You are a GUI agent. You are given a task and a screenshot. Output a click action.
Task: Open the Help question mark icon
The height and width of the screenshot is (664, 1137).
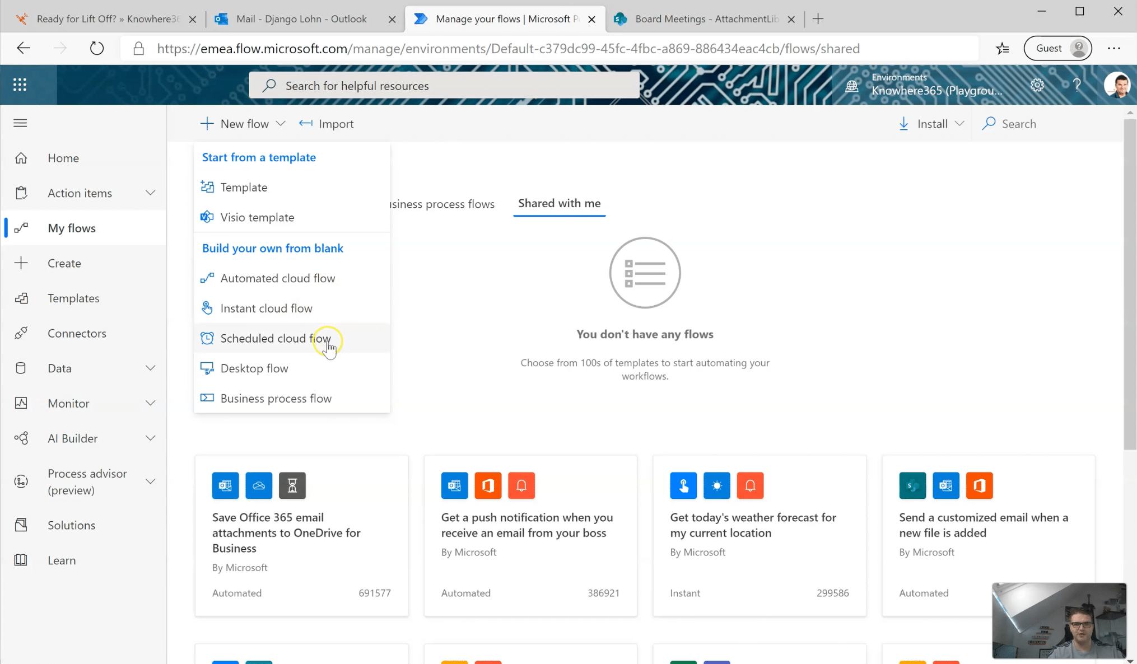click(1077, 85)
